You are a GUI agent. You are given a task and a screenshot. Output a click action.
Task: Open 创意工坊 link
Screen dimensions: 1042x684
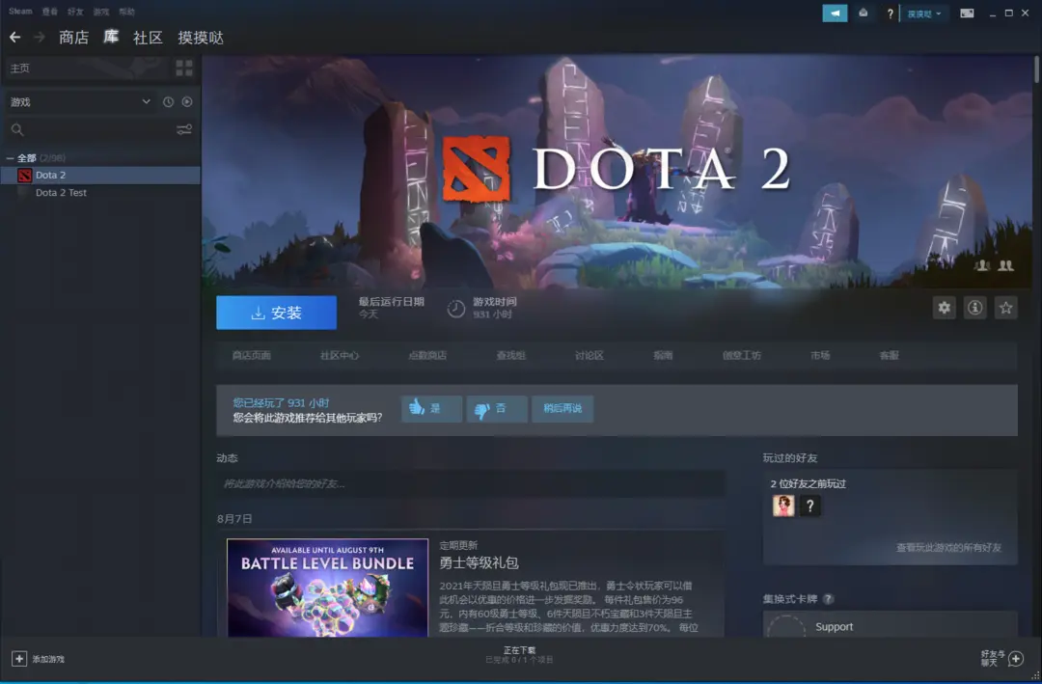[742, 356]
